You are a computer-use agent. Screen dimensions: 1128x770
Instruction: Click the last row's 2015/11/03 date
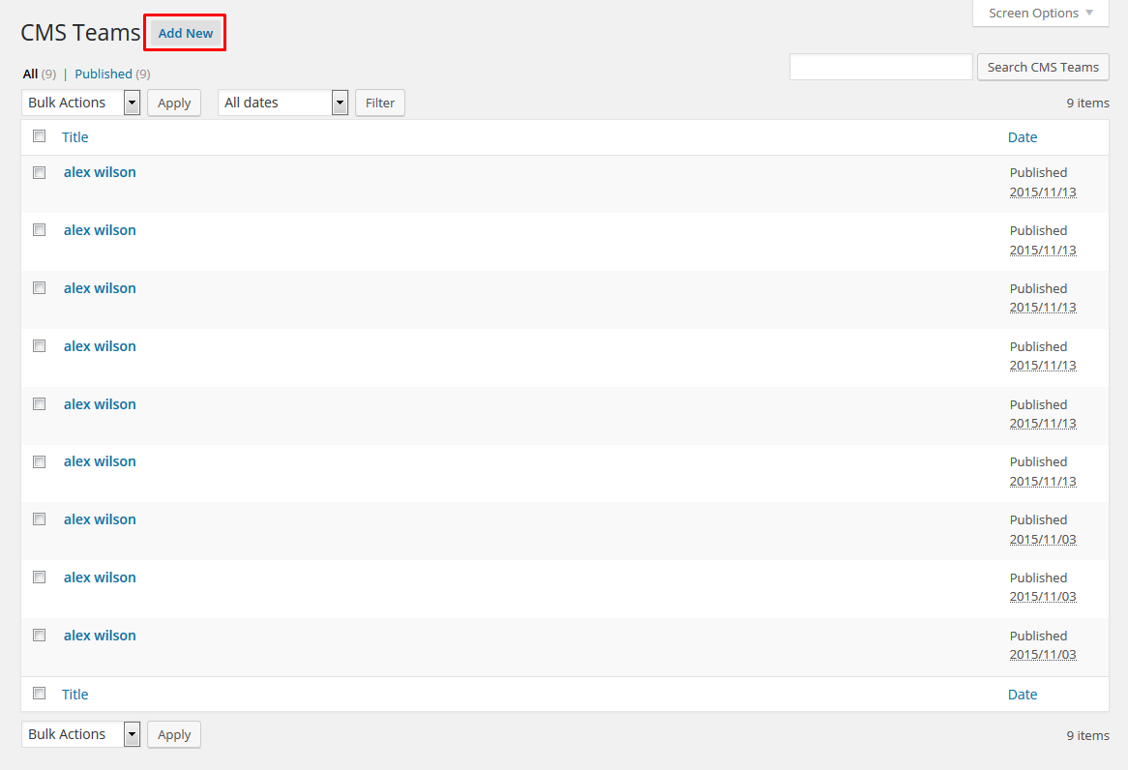1043,655
